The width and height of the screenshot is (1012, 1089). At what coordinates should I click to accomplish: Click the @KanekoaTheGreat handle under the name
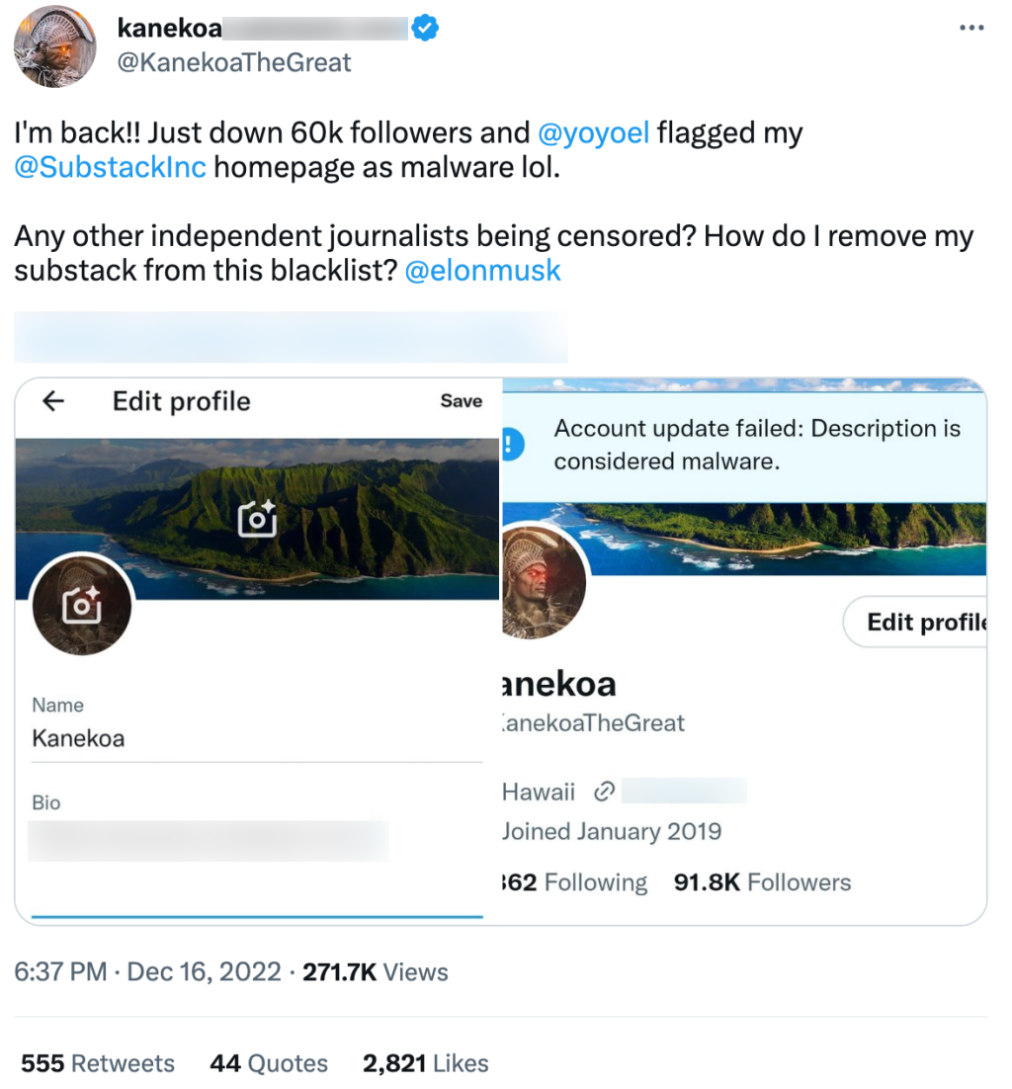(234, 63)
